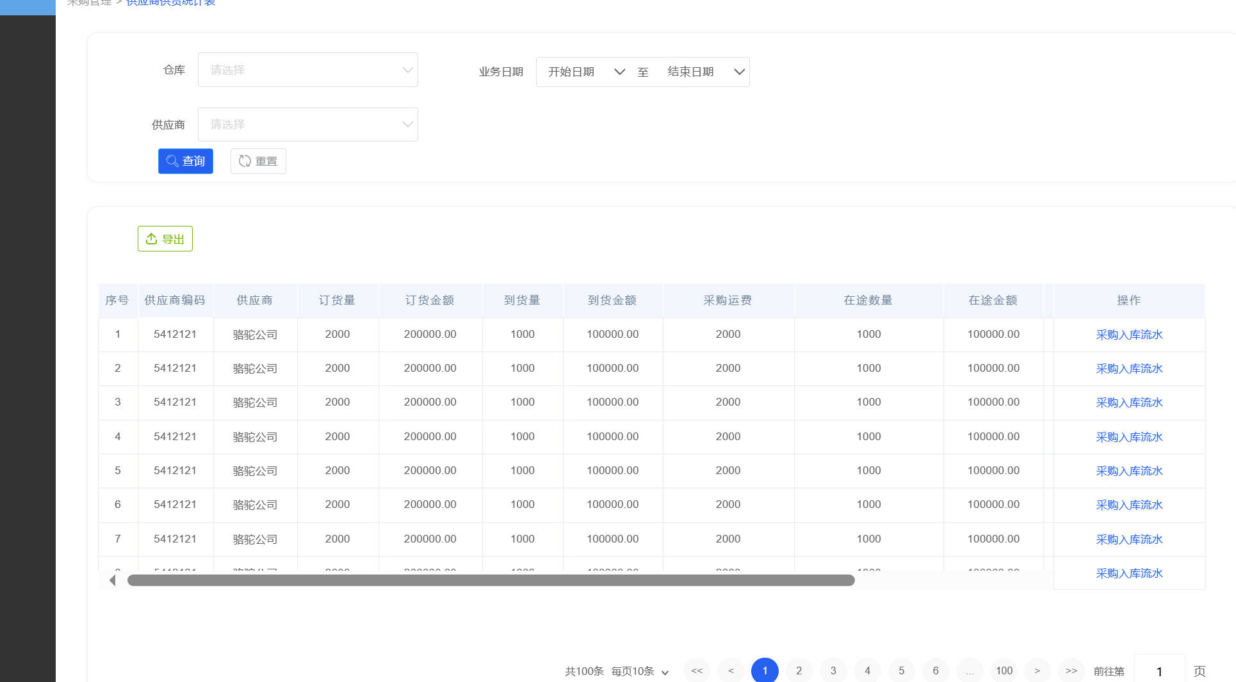
Task: Open 采购入库流水 link in row 4
Action: [x=1129, y=437]
